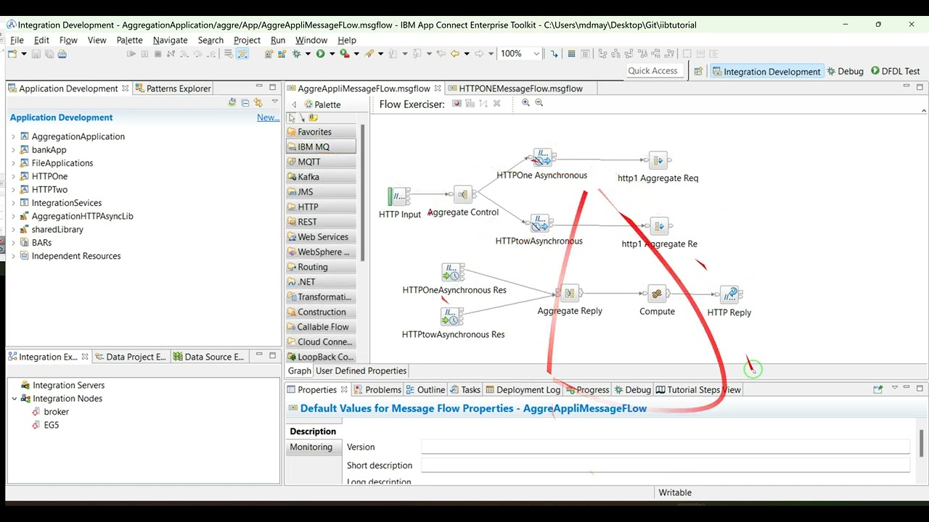This screenshot has width=929, height=522.
Task: Expand the FileApplications project
Action: [13, 163]
